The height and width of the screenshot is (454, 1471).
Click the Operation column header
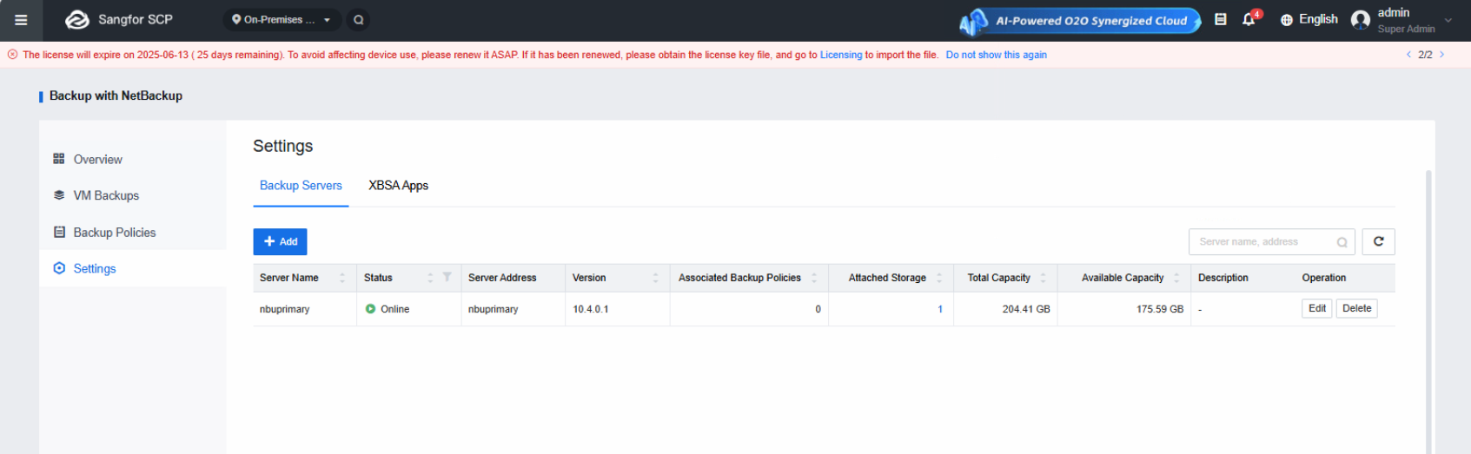(x=1323, y=278)
